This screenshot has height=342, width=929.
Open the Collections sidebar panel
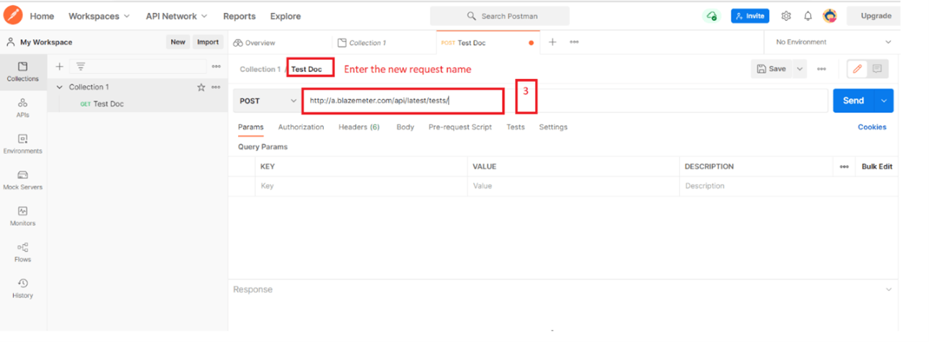coord(22,72)
